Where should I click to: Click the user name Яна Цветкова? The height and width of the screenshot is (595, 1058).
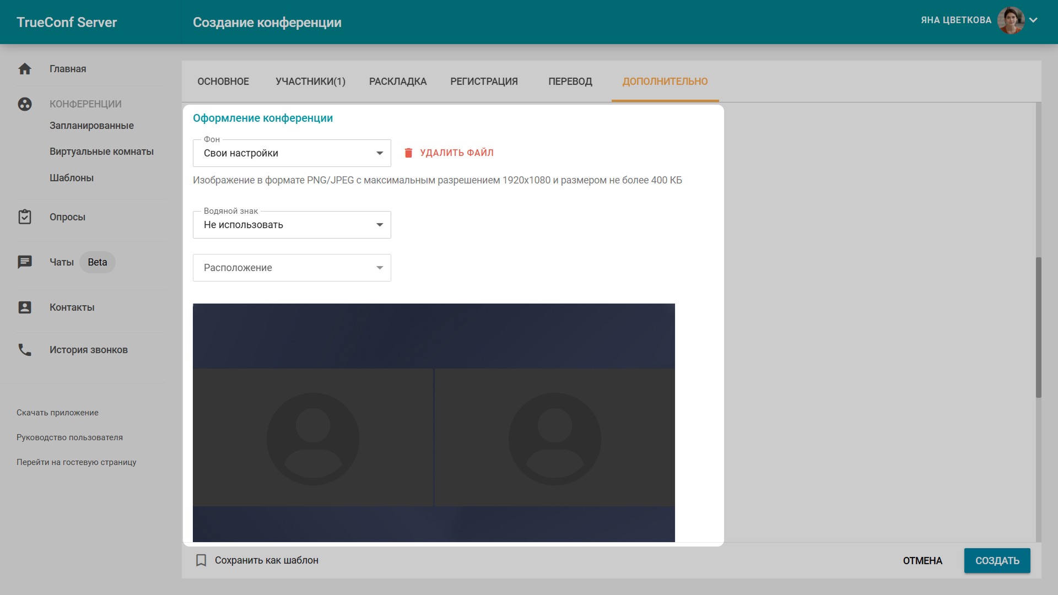[x=956, y=20]
